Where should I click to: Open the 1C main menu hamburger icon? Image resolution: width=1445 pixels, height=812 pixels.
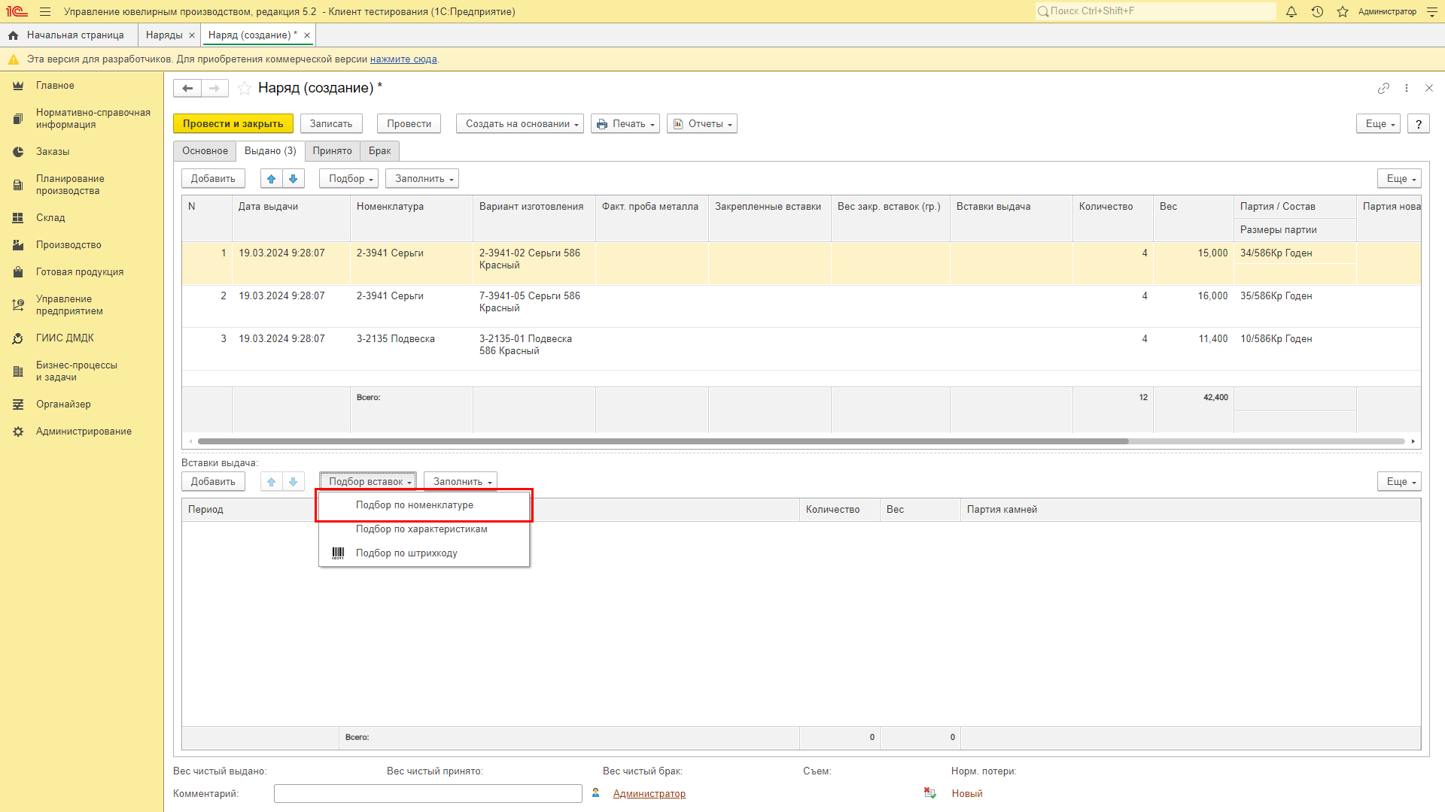(45, 12)
